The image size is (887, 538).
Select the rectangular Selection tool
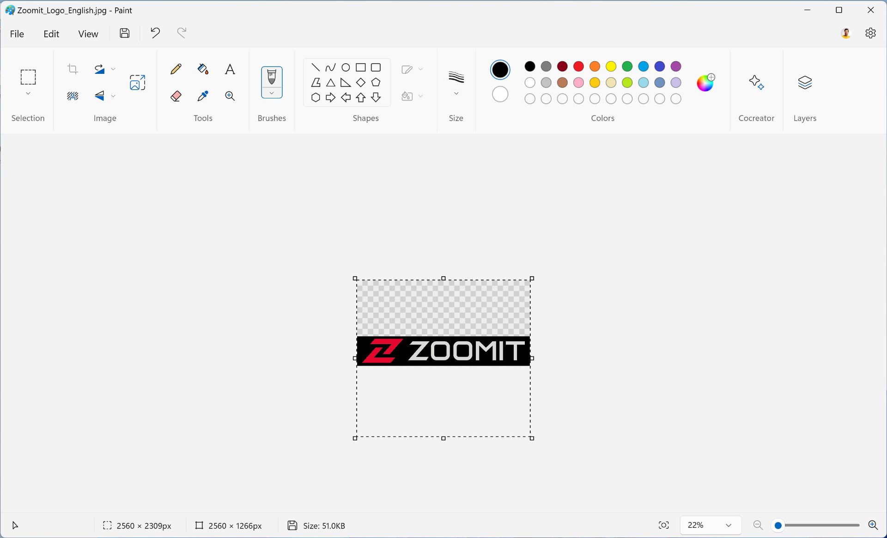coord(28,77)
